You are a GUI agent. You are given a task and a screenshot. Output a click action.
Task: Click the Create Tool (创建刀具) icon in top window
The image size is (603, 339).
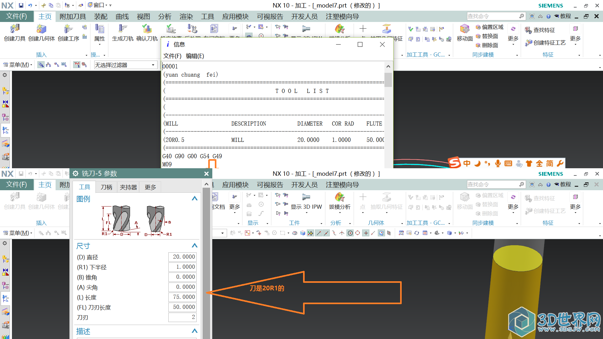coord(14,29)
